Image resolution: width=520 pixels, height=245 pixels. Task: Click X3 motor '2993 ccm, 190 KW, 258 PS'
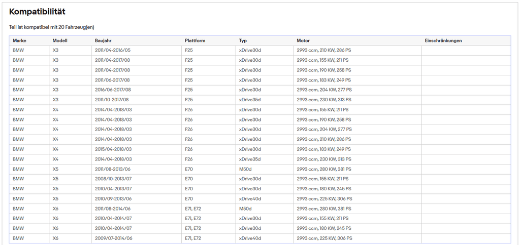coord(323,70)
